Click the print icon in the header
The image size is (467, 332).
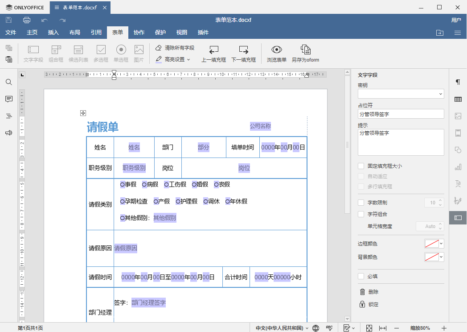point(26,20)
